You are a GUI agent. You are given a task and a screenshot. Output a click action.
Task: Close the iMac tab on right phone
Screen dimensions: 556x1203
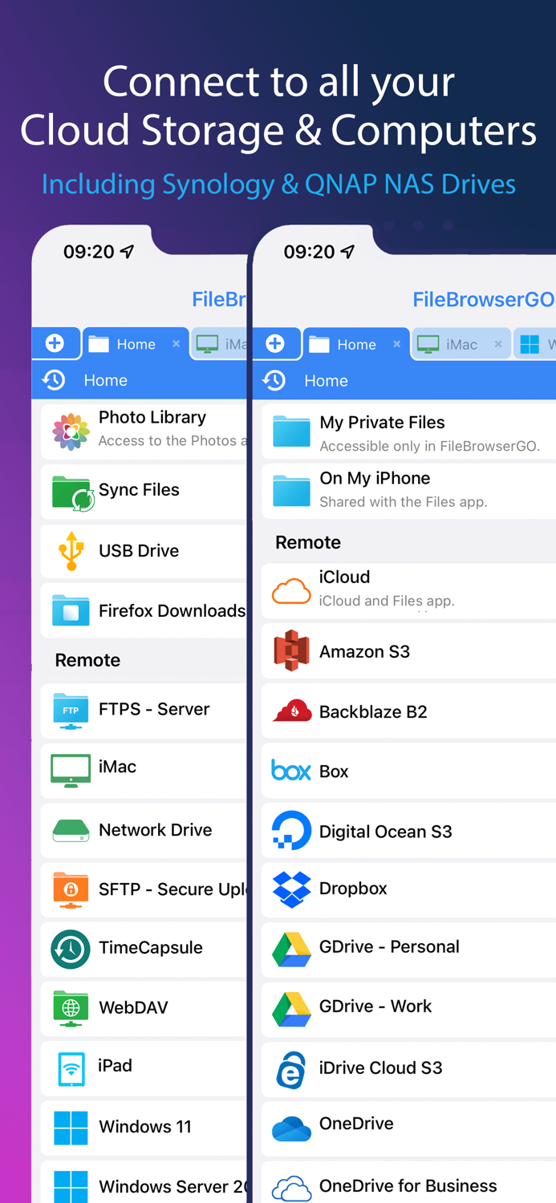pos(497,344)
